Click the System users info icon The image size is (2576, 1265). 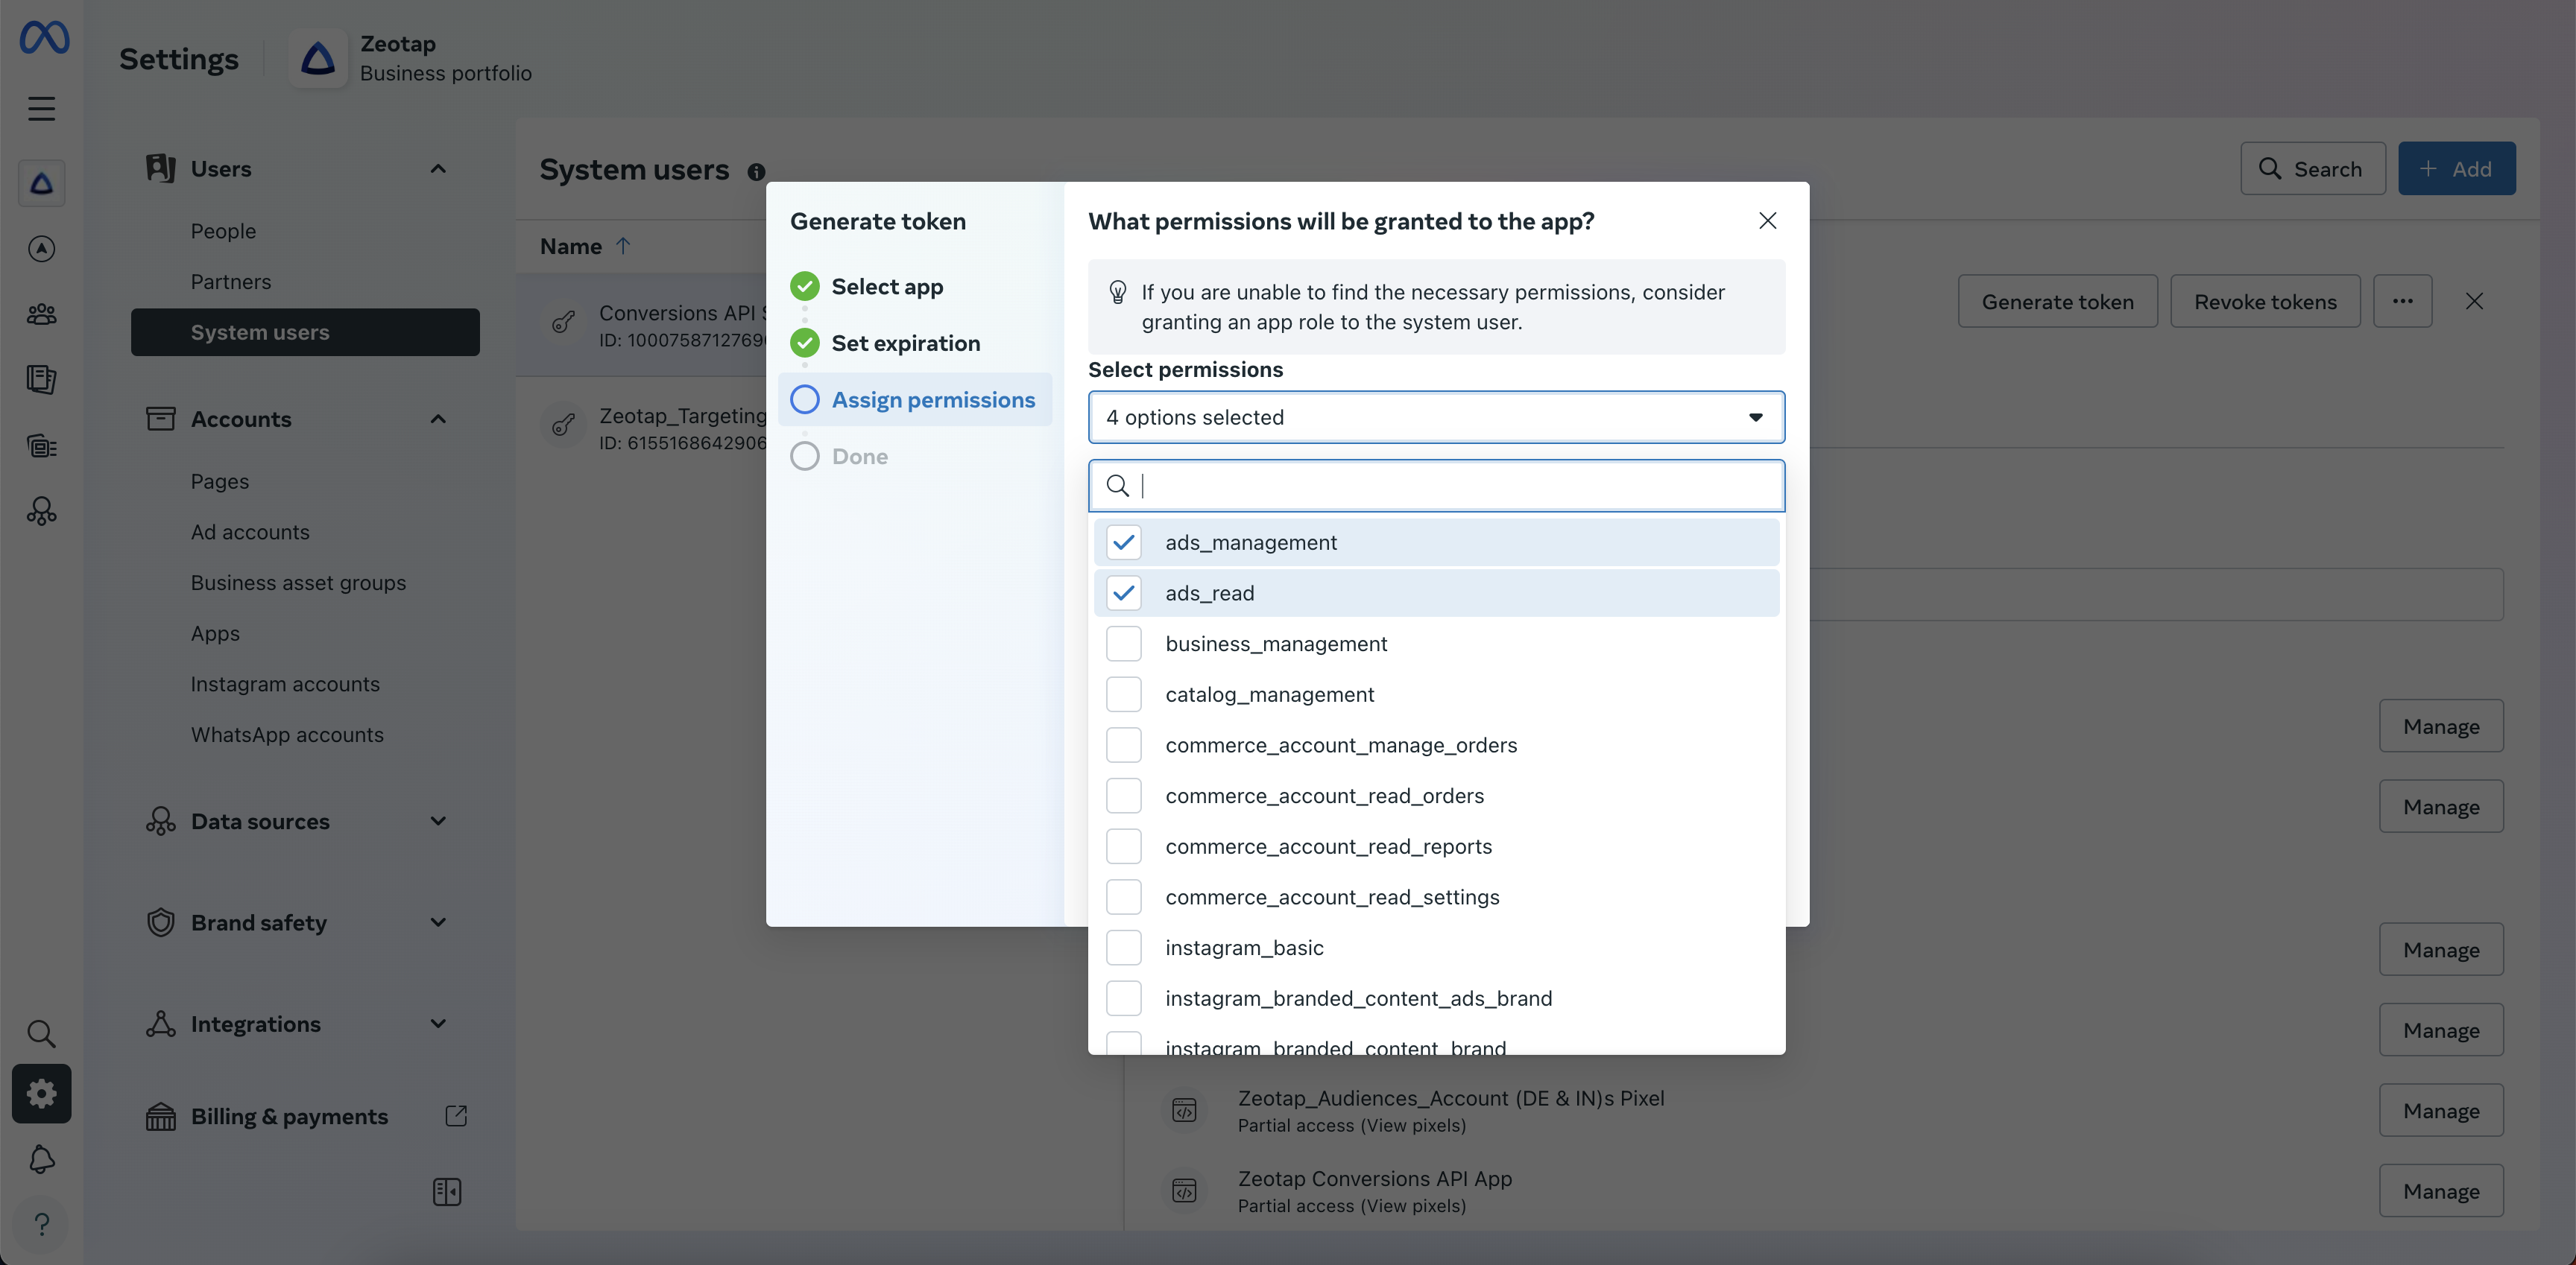(x=756, y=172)
